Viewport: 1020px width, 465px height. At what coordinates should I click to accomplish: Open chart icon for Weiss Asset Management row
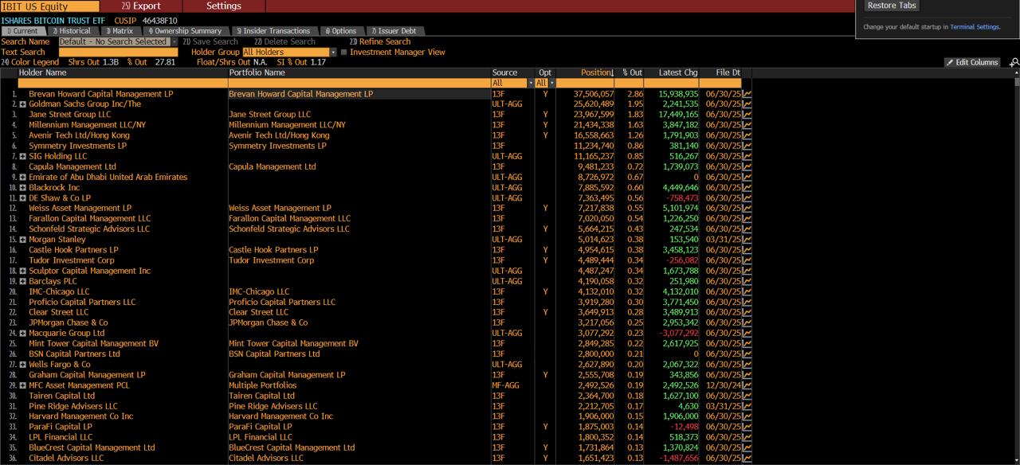[747, 208]
